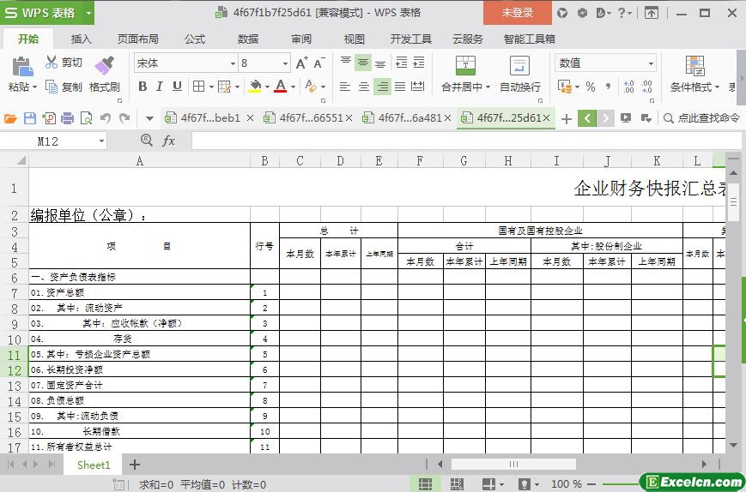Click the 未登录 login button

tap(518, 13)
